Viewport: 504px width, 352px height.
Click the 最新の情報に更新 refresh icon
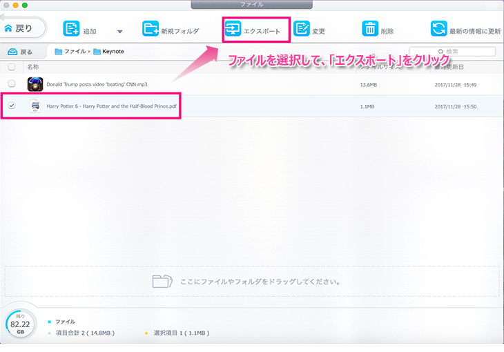click(438, 28)
